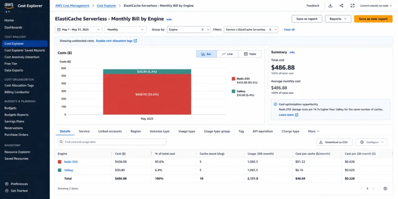Switch the chart to Table view
This screenshot has height=199, width=398.
pyautogui.click(x=250, y=54)
